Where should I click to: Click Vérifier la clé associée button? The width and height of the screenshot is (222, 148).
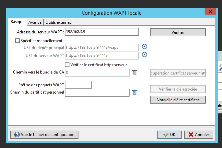pyautogui.click(x=178, y=89)
